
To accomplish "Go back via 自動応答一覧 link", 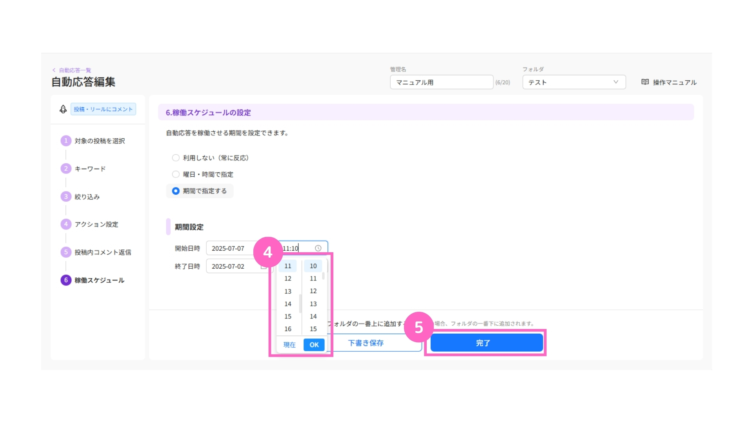I will click(x=75, y=70).
